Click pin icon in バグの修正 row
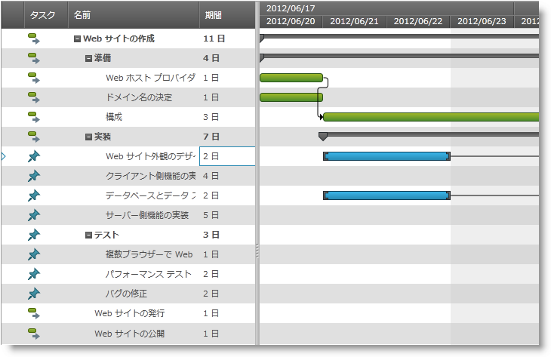Viewport: 551px width, 357px height. tap(34, 294)
